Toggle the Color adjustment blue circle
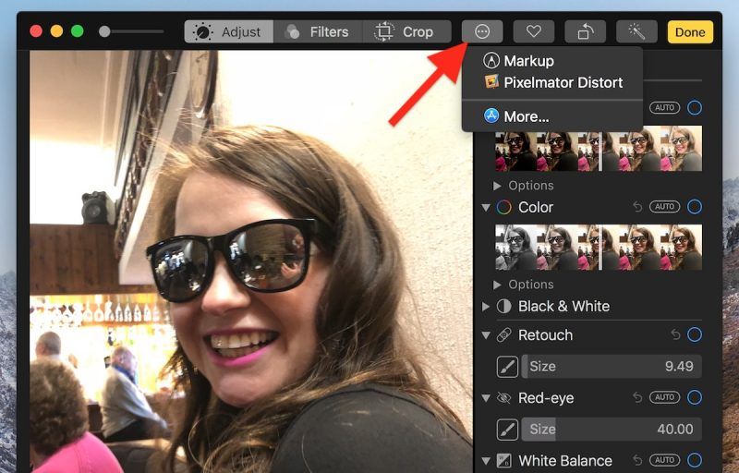This screenshot has height=473, width=739. (x=695, y=207)
